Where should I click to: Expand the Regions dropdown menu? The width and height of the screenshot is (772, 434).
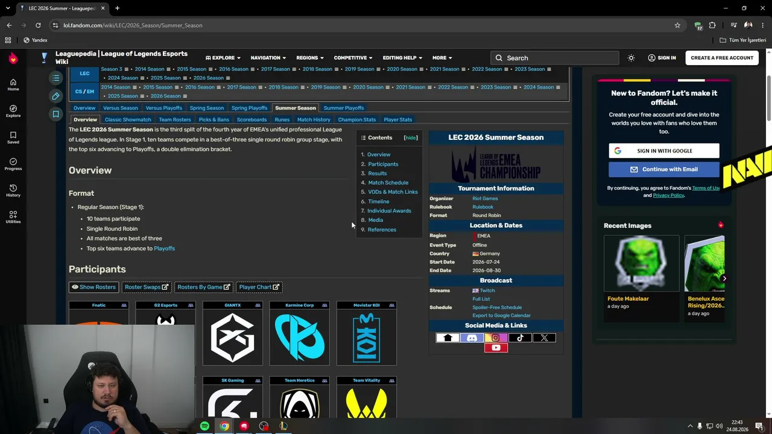pyautogui.click(x=310, y=58)
